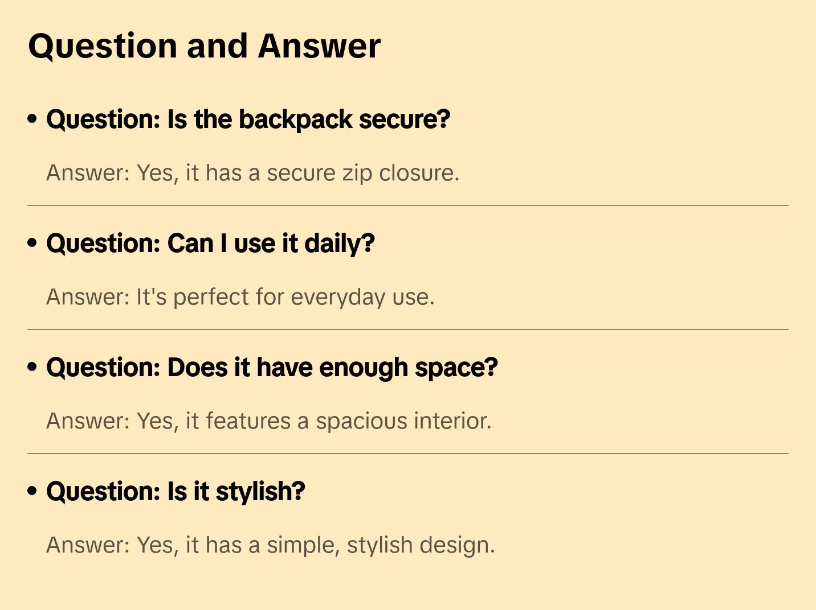The image size is (816, 610).
Task: Click the divider line below the spacious interior answer
Action: 408,454
